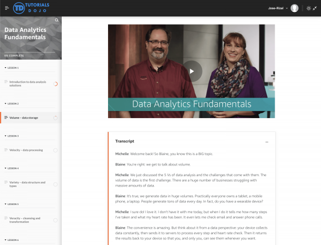
Task: Collapse the Lesson 2 section
Action: 11,103
